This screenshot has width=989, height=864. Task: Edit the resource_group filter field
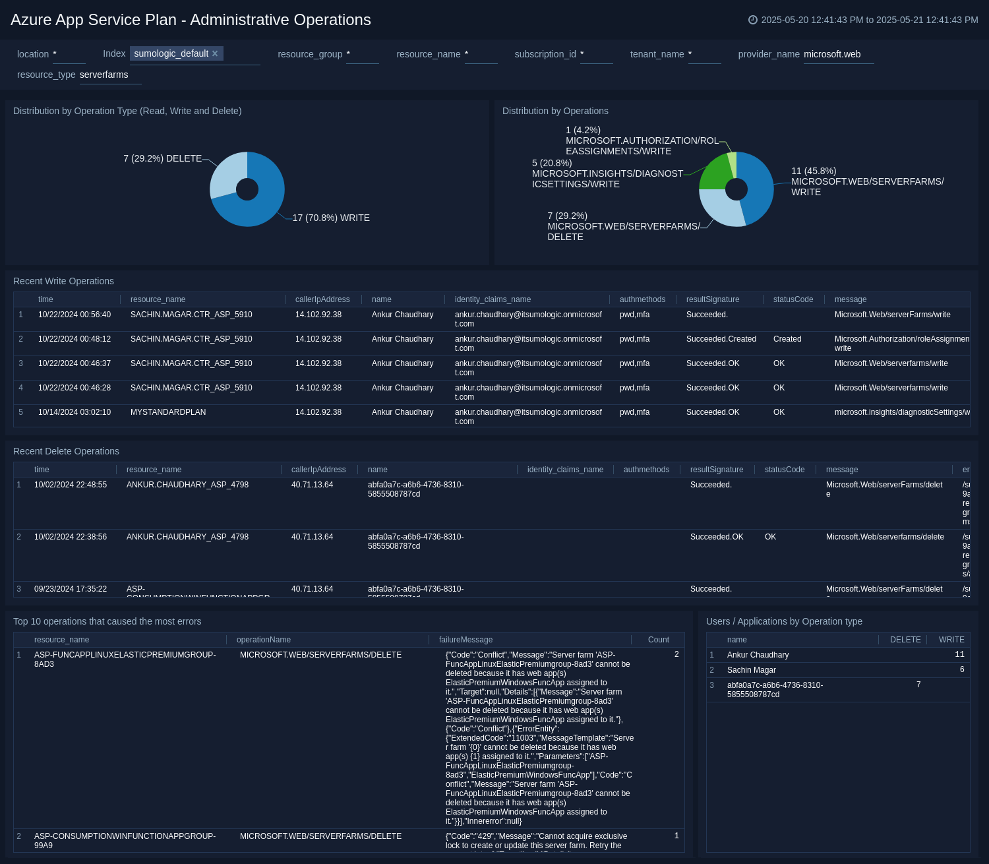coord(363,55)
